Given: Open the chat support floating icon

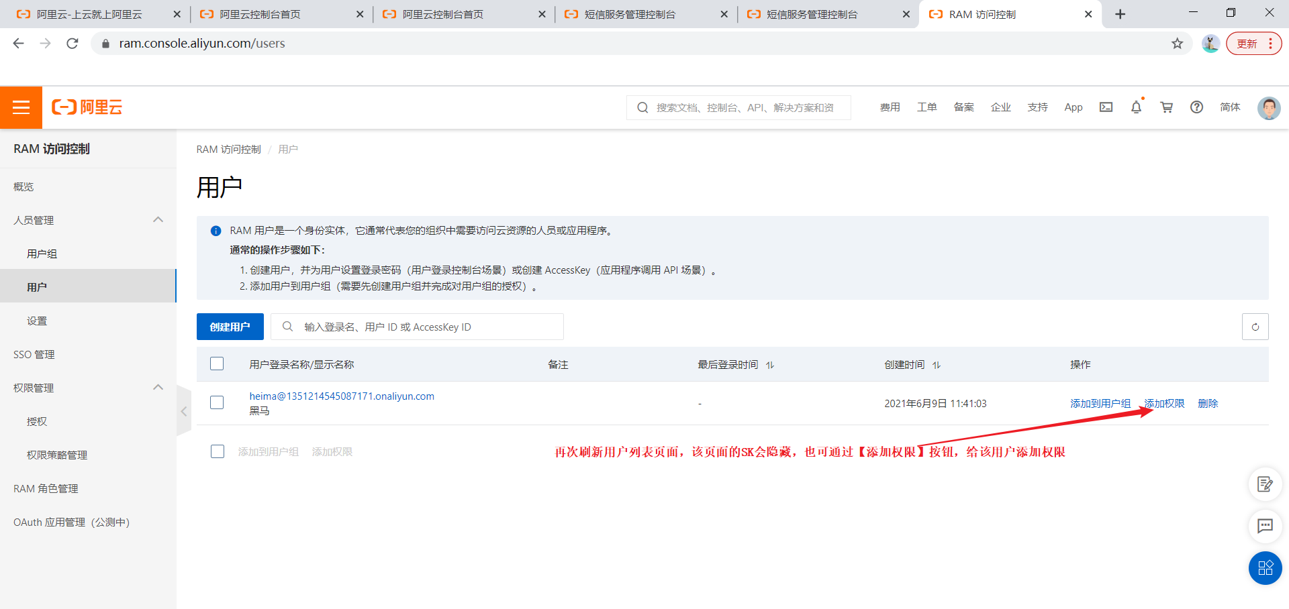Looking at the screenshot, I should [1265, 526].
